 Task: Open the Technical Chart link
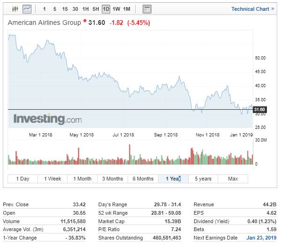(253, 9)
